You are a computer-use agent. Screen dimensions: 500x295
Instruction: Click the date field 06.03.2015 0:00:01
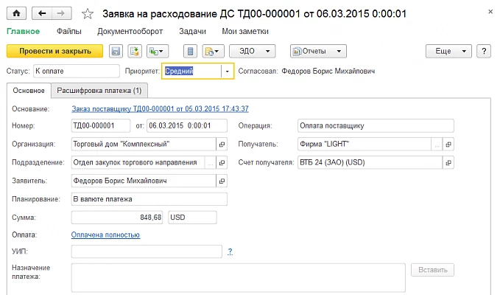[x=187, y=126]
